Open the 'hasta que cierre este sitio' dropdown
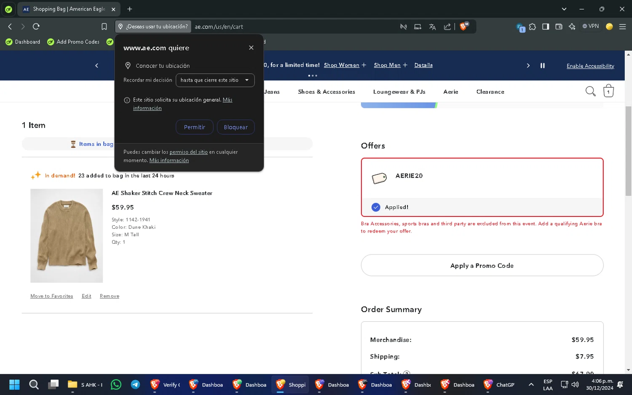632x395 pixels. coord(215,80)
